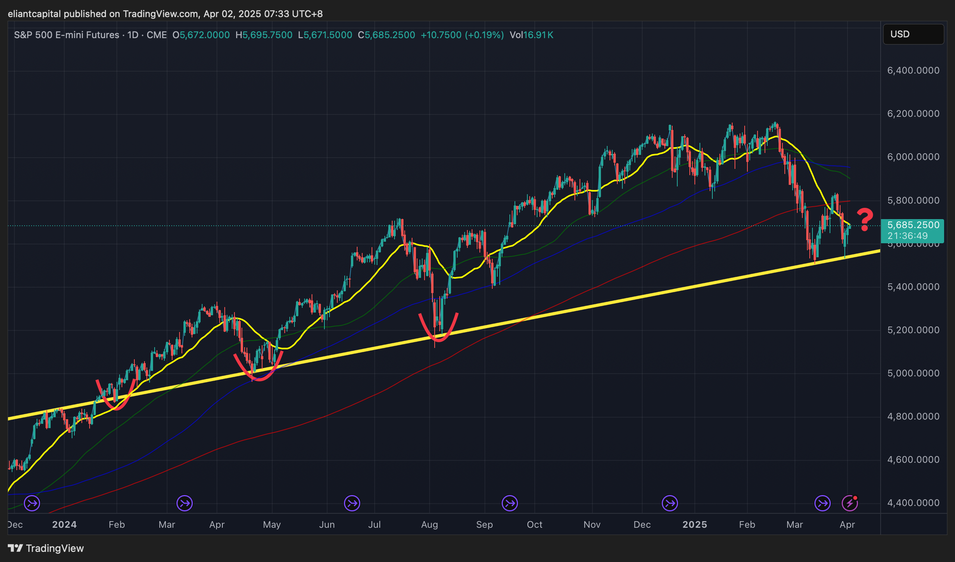Open the USD currency selector

(x=913, y=34)
